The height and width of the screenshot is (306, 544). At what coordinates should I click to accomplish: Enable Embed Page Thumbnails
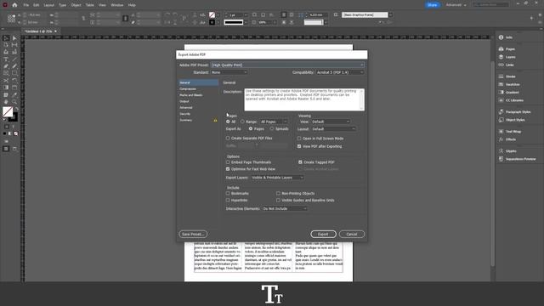point(228,162)
